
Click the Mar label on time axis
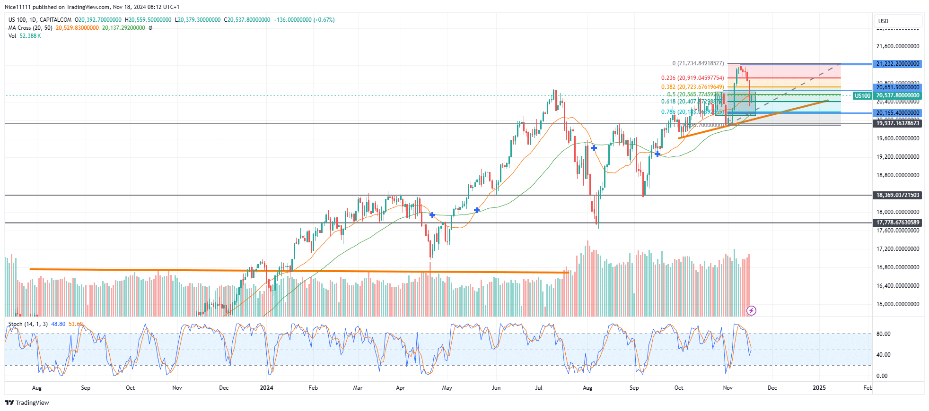(358, 388)
